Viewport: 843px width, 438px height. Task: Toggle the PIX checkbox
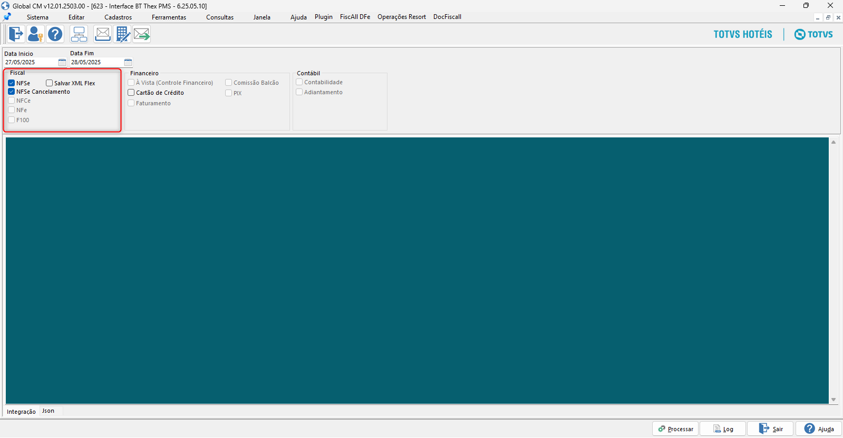[x=229, y=93]
